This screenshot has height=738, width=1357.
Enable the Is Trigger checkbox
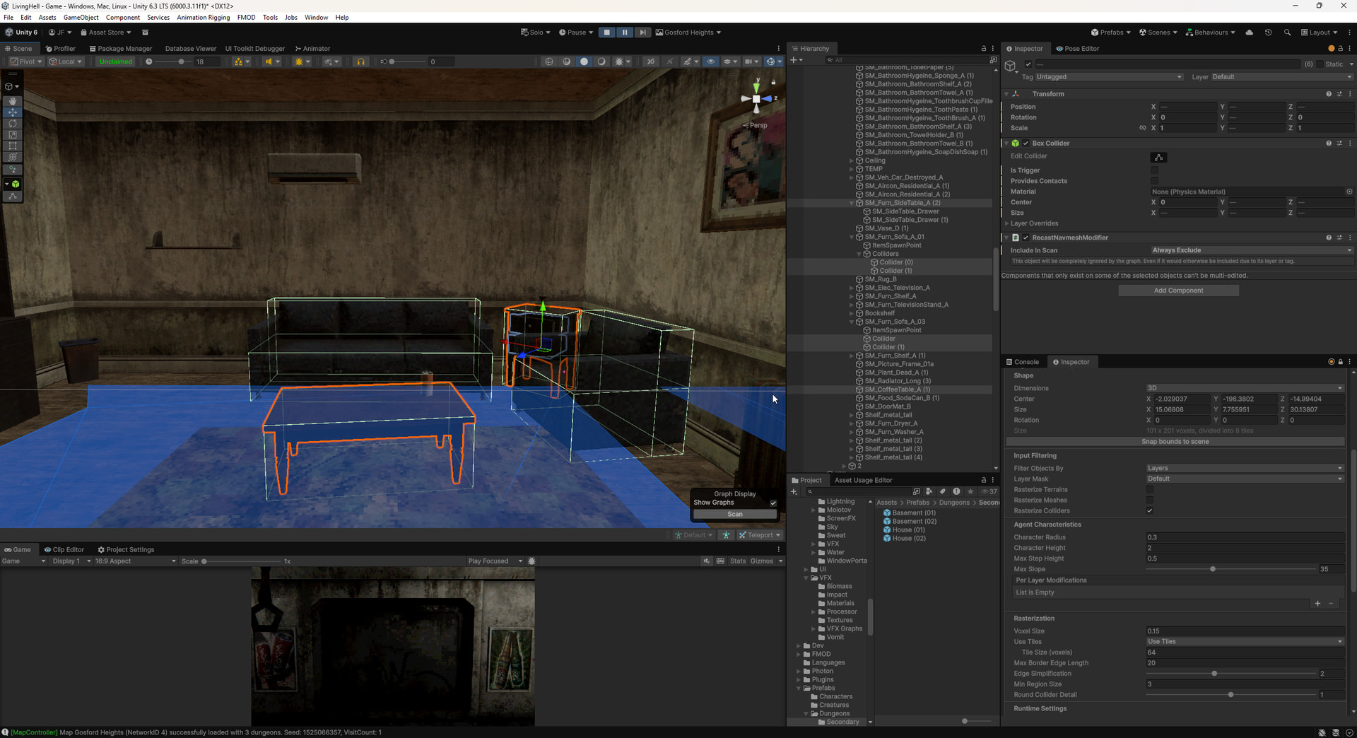pyautogui.click(x=1155, y=170)
